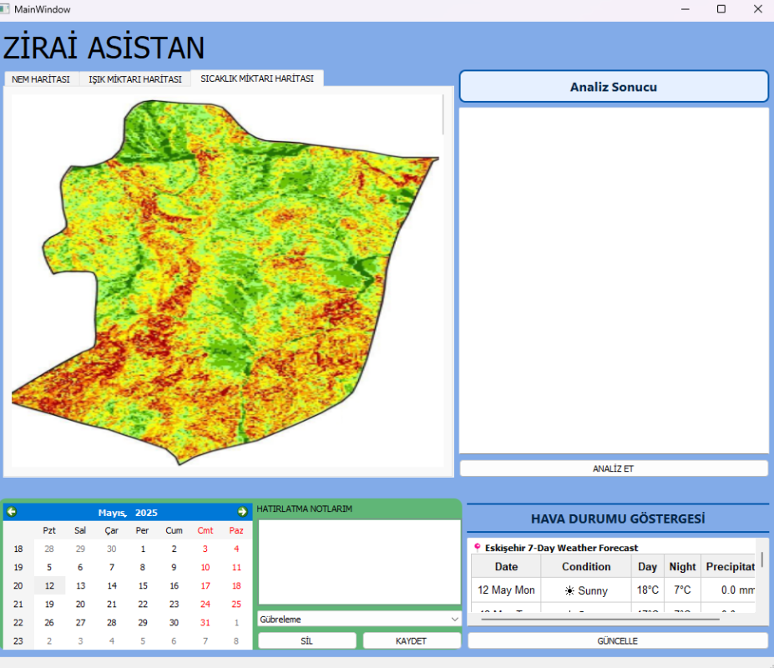The image size is (774, 668).
Task: Go to previous month in calendar
Action: point(12,512)
